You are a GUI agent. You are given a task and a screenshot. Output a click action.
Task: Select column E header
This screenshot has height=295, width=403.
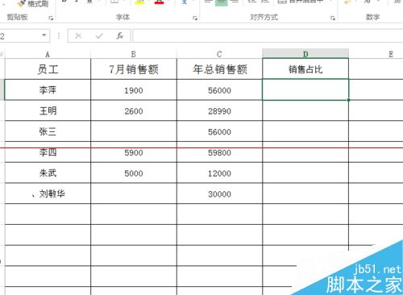pos(376,54)
